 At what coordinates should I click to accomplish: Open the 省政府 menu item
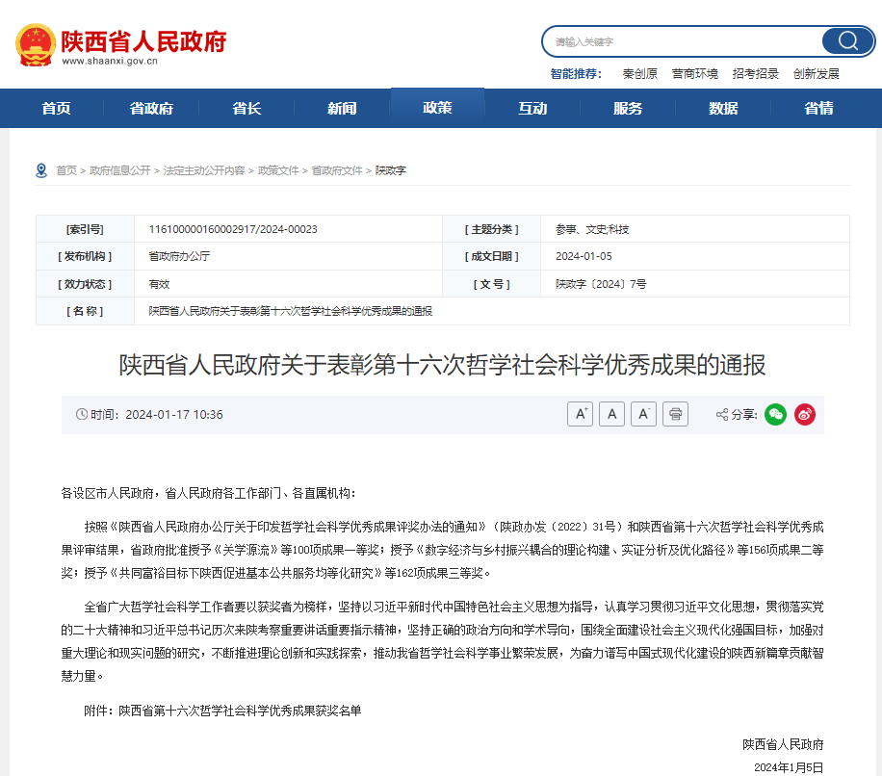(151, 108)
